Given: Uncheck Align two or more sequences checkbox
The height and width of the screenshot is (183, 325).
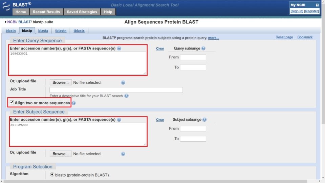Looking at the screenshot, I should (x=12, y=102).
